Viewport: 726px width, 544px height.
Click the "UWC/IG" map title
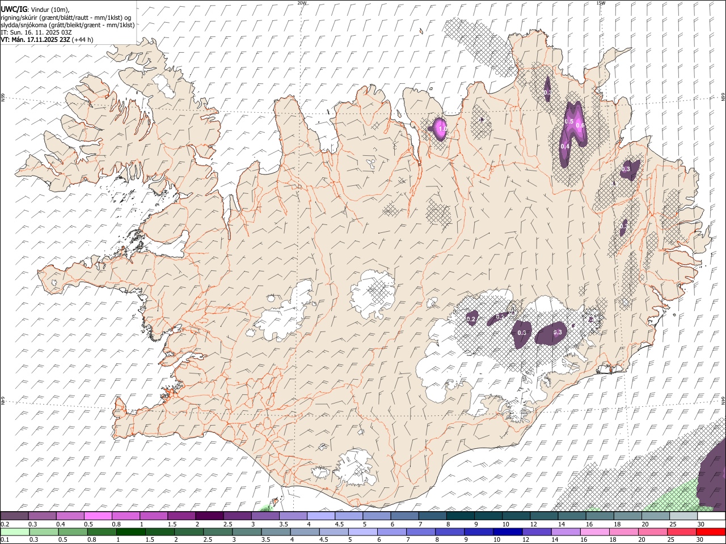[x=14, y=9]
